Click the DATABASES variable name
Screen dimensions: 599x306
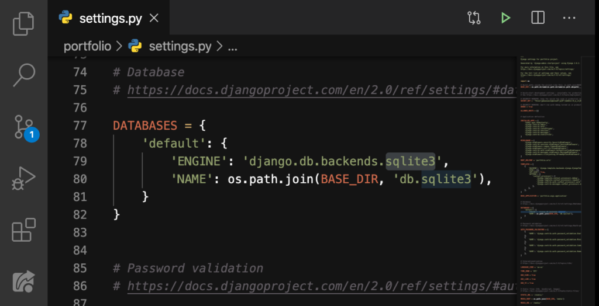pyautogui.click(x=145, y=126)
